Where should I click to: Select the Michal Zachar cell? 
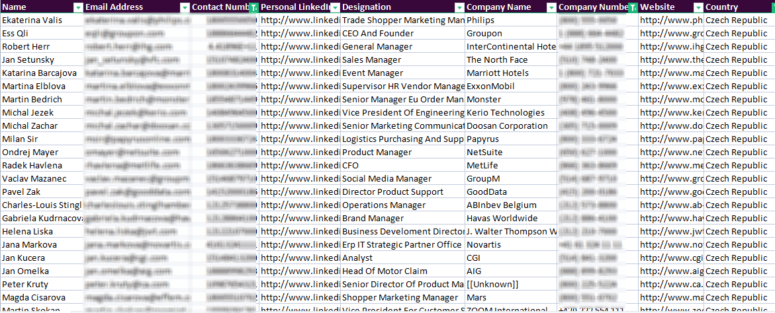[x=42, y=125]
